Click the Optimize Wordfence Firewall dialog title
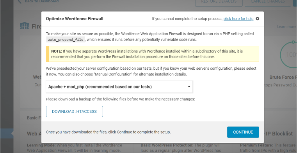The width and height of the screenshot is (297, 153). pyautogui.click(x=75, y=19)
